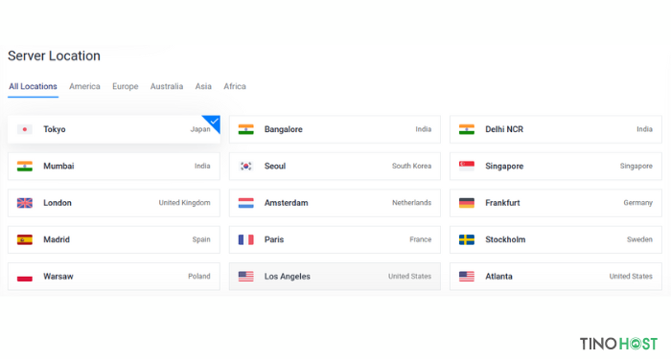Click the German flag beside Frankfurt
The width and height of the screenshot is (671, 359).
click(467, 203)
